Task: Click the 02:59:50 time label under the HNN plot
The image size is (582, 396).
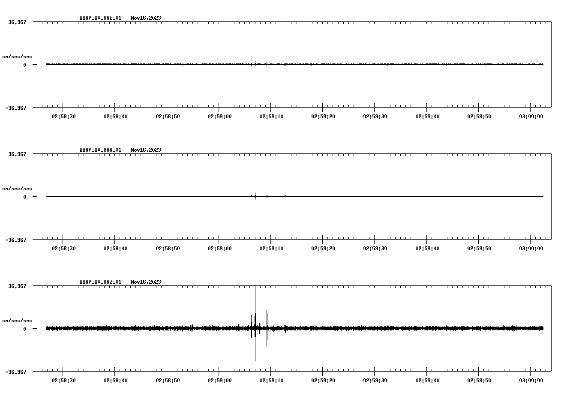Action: click(x=479, y=248)
